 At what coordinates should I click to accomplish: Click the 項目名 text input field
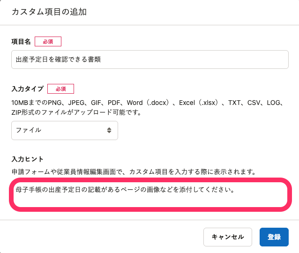click(150, 60)
